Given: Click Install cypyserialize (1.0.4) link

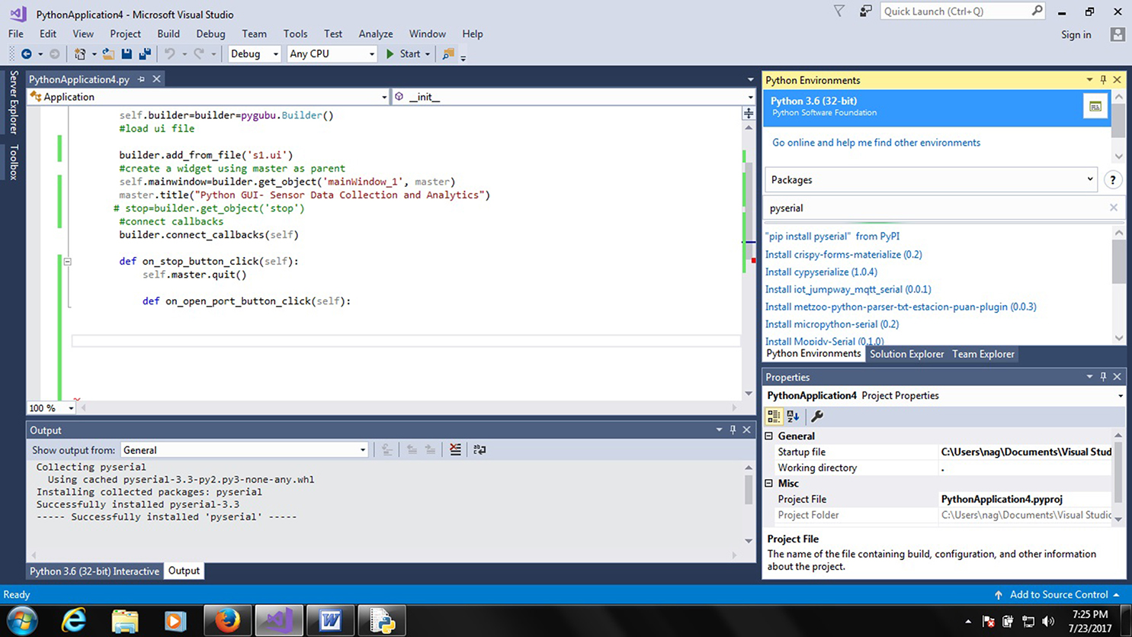Looking at the screenshot, I should (x=821, y=272).
